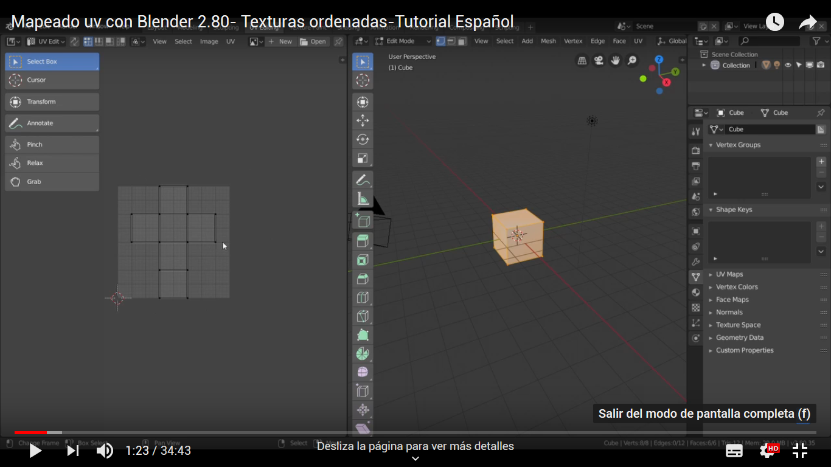Screen dimensions: 831x467
Task: Toggle YouTube subtitles button
Action: pyautogui.click(x=734, y=451)
